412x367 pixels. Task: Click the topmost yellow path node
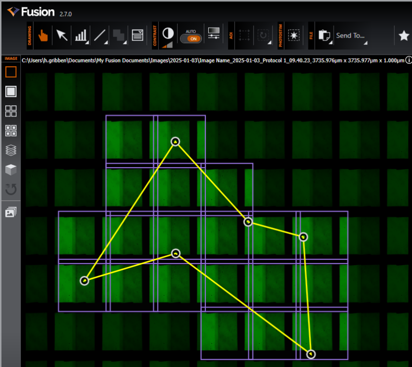point(175,142)
